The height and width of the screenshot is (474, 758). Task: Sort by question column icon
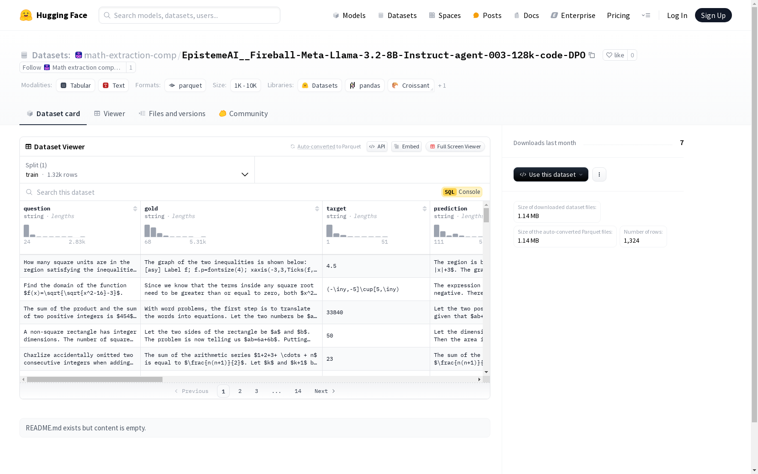tap(135, 209)
